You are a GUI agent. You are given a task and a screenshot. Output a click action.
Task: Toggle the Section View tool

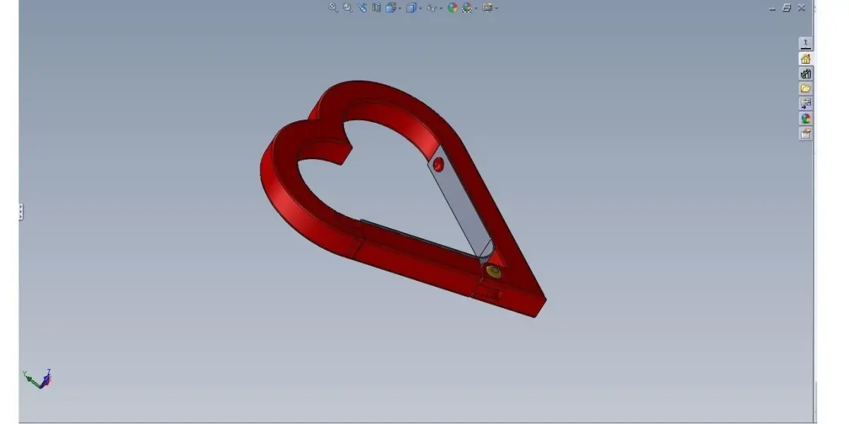pos(376,8)
